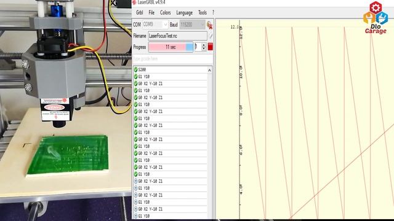Click the open file icon beside Filename
Viewport: 394px width, 221px height.
coord(211,36)
